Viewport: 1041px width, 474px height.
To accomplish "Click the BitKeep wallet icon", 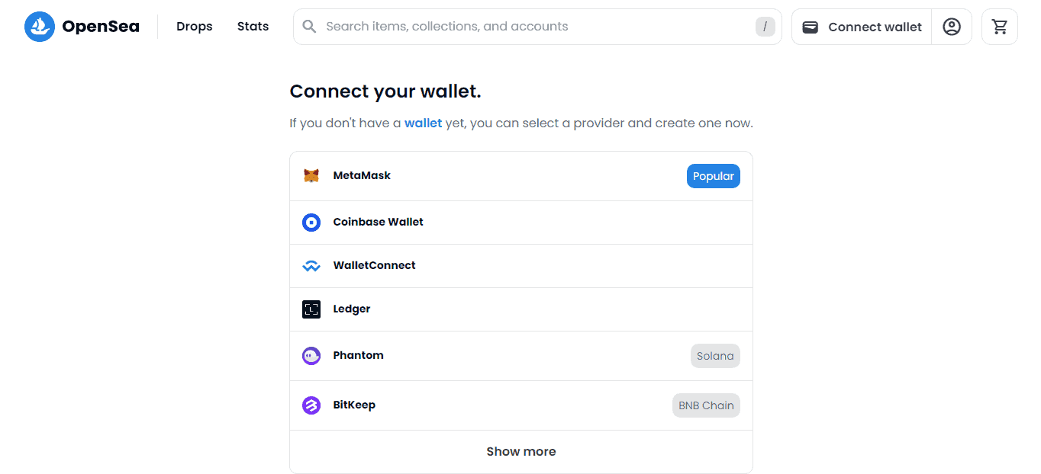I will [x=311, y=405].
